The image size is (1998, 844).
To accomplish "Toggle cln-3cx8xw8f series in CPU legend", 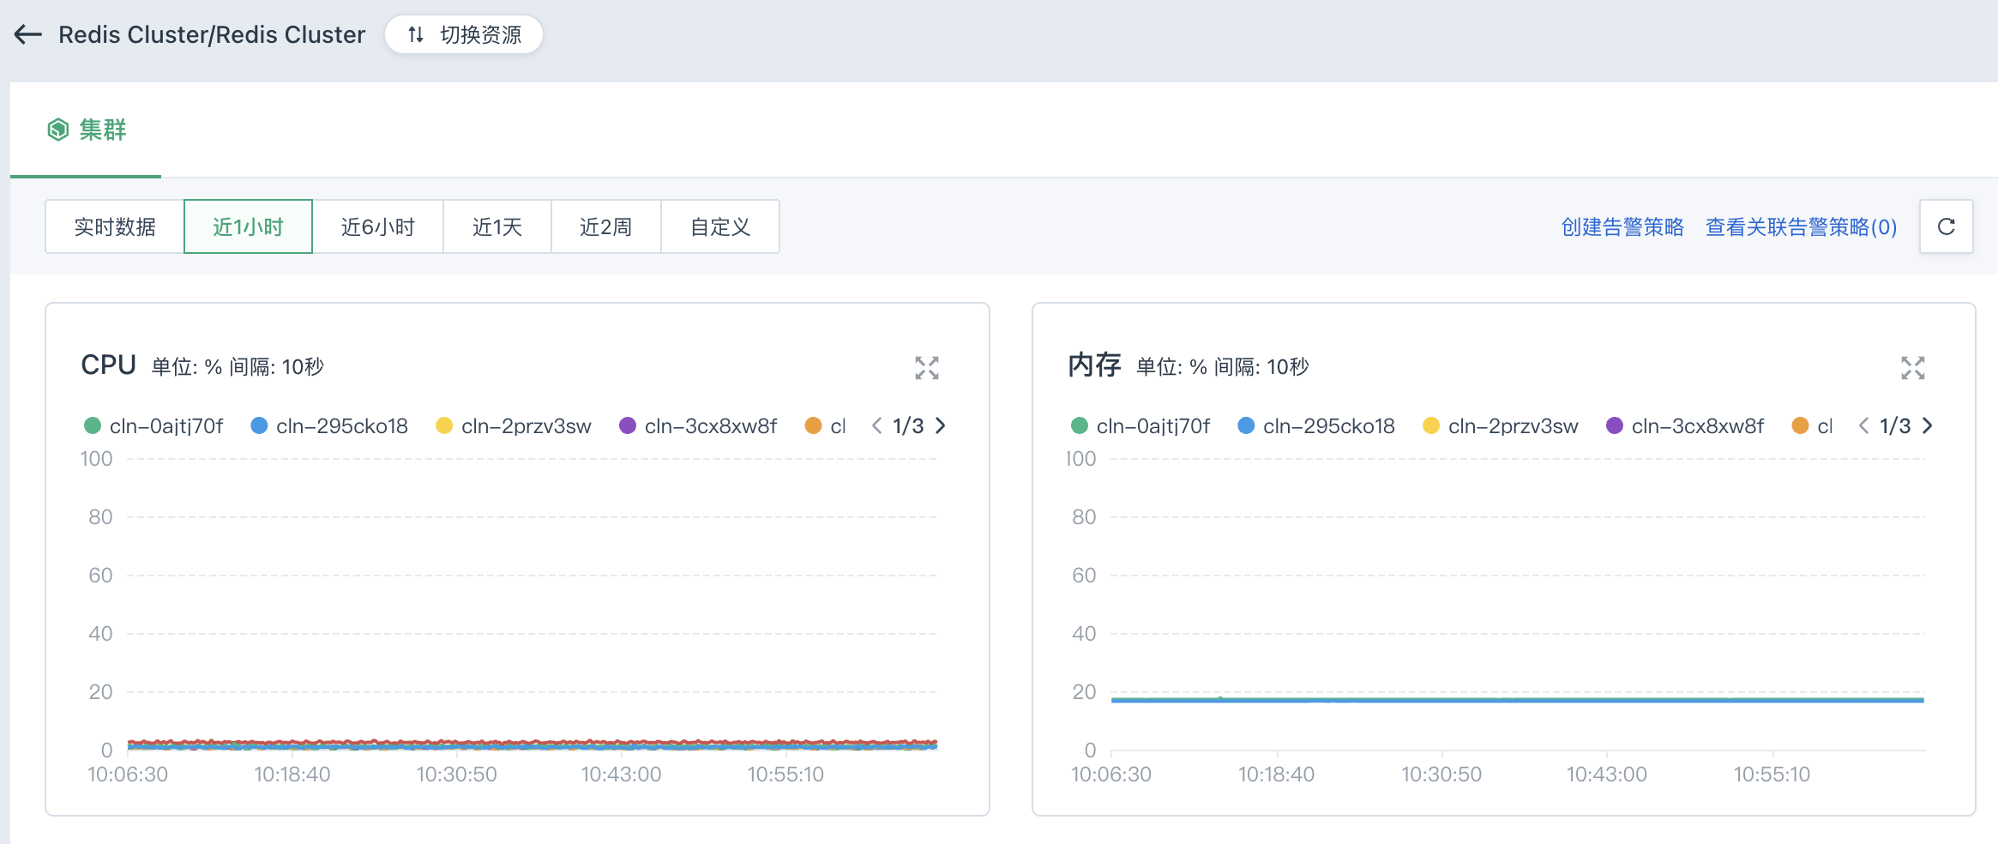I will (x=698, y=426).
